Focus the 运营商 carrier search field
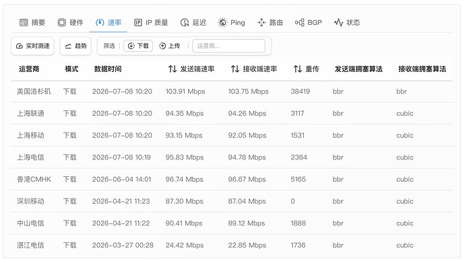Image resolution: width=465 pixels, height=261 pixels. click(228, 46)
